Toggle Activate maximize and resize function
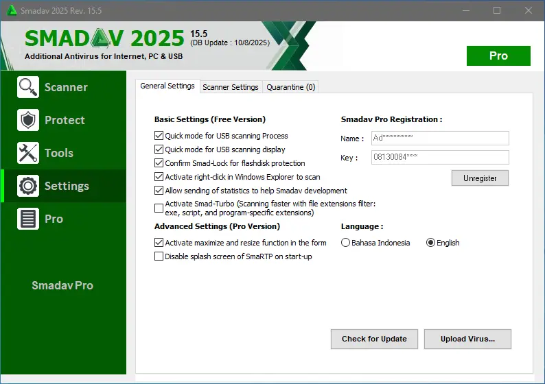The width and height of the screenshot is (545, 384). (x=159, y=242)
